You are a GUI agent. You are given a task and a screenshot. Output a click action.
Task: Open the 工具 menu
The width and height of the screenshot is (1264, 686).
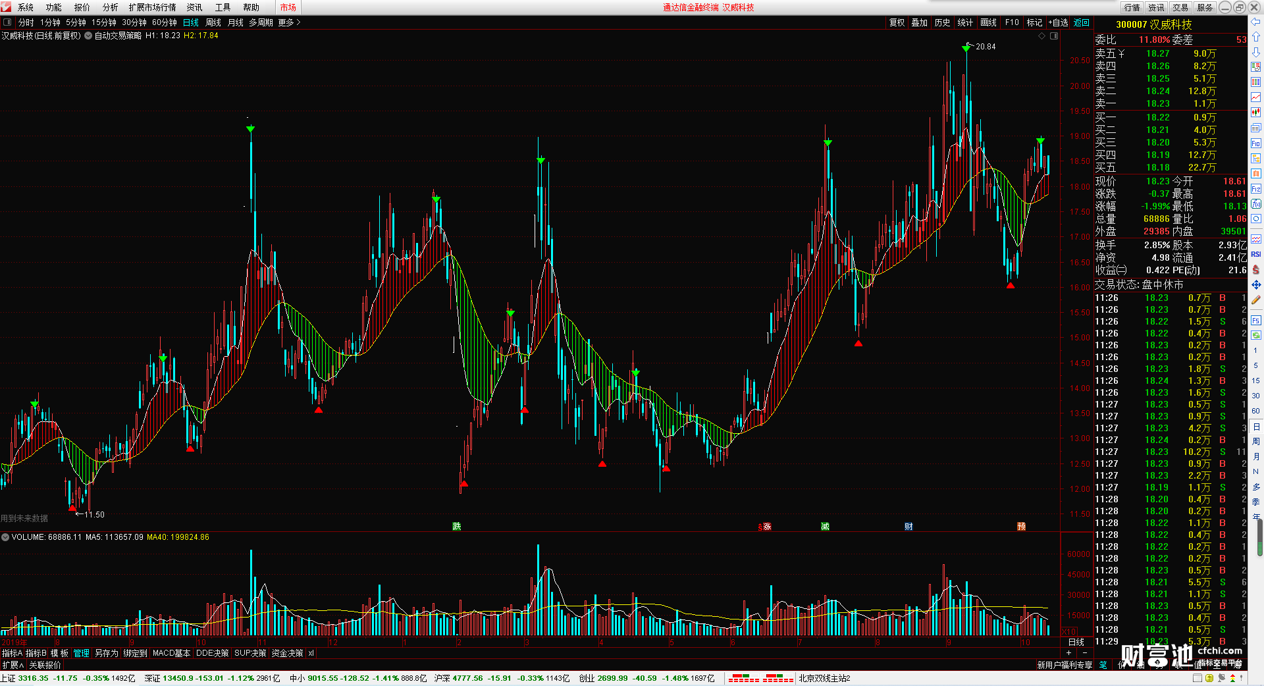pos(223,7)
